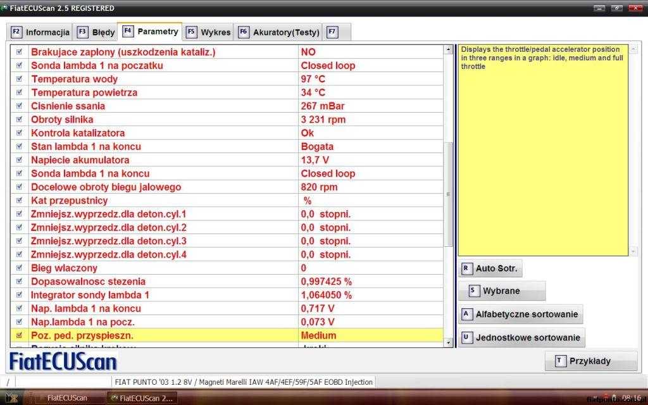648x405 pixels.
Task: Disable the Kat przepustnicy checkbox
Action: (19, 201)
